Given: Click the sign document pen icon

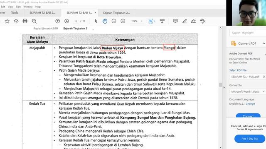Looking at the screenshot, I should point(193,21).
